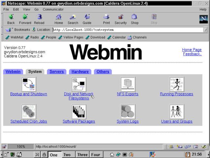Select the Running Processes icon
This screenshot has width=210, height=158.
click(x=177, y=84)
